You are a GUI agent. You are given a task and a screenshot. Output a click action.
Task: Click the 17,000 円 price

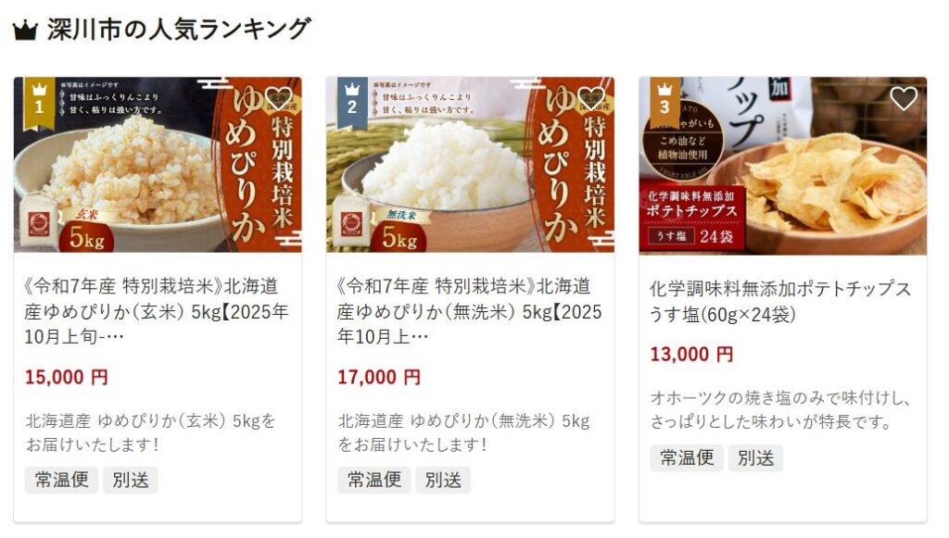pyautogui.click(x=379, y=377)
